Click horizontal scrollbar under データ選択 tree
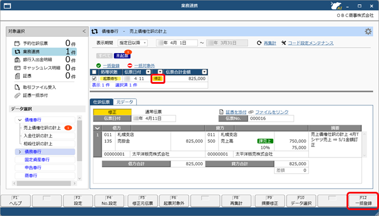Screen dimensions: 379x216 44,184
